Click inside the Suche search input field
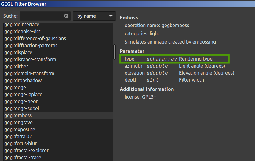The image size is (255, 161). click(x=42, y=16)
